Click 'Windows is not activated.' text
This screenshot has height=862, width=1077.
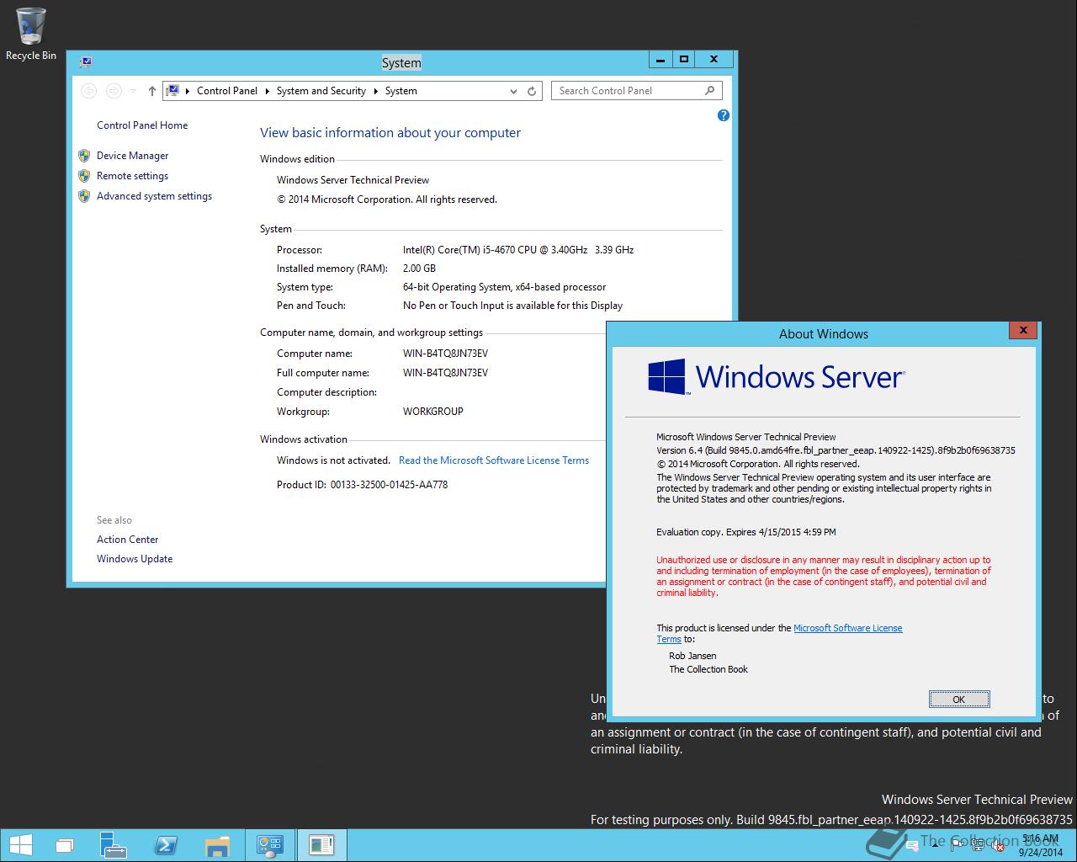(x=333, y=460)
